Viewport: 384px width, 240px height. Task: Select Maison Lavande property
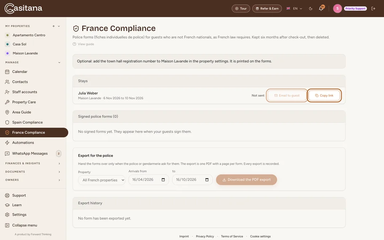25,53
